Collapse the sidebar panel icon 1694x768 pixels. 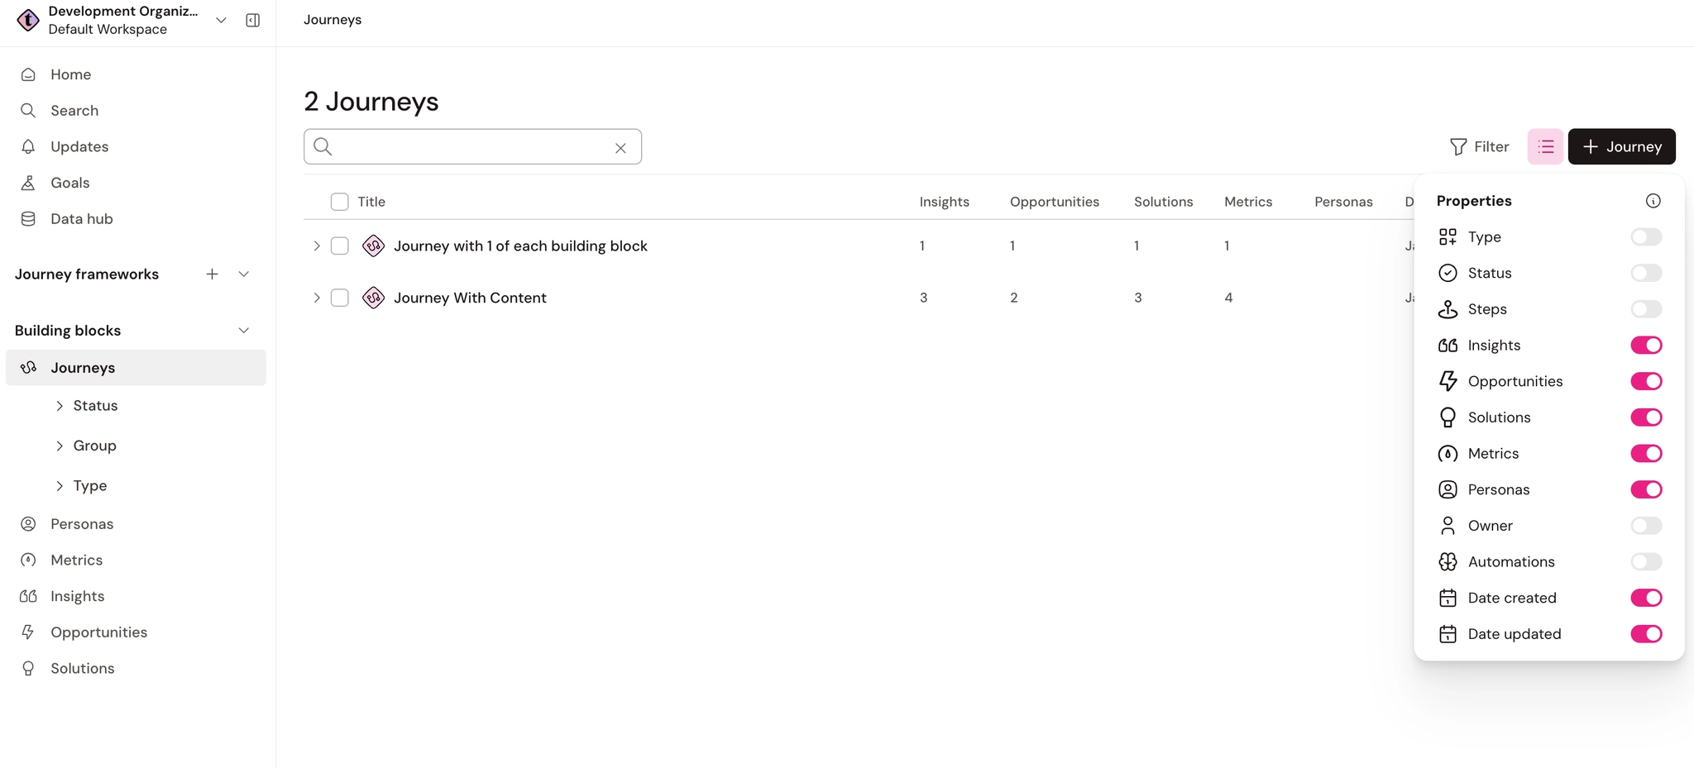click(x=253, y=20)
